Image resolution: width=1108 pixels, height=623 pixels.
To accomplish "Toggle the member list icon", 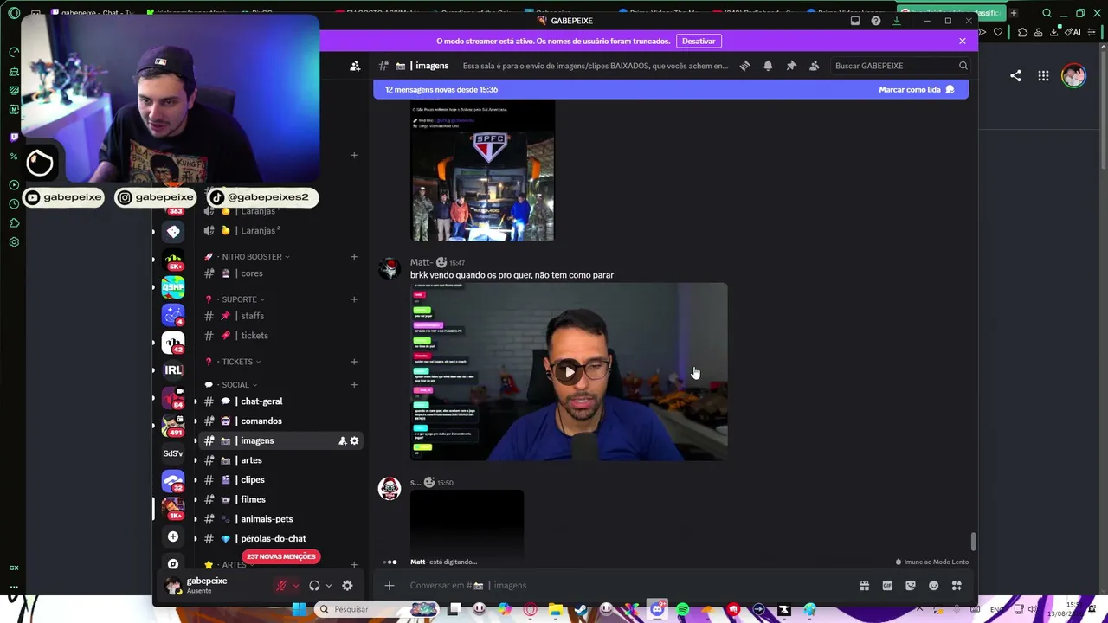I will coord(815,66).
